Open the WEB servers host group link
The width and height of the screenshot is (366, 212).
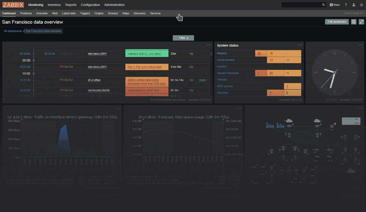[225, 86]
